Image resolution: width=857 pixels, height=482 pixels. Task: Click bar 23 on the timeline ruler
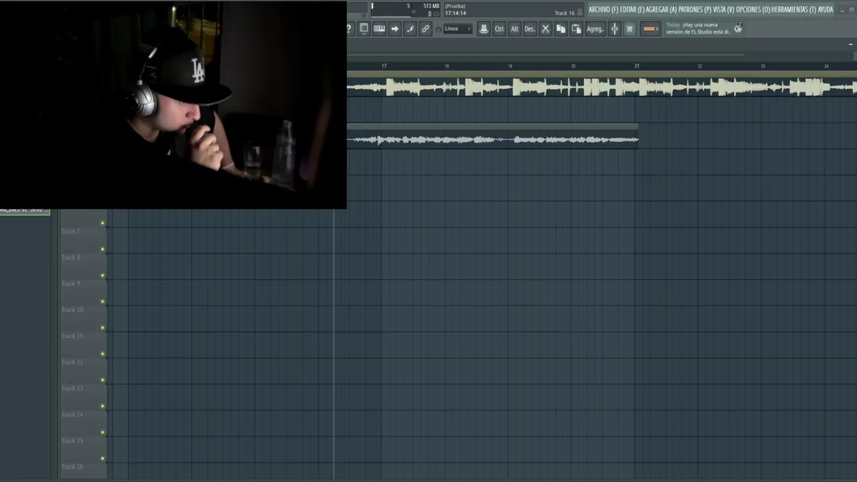coord(763,66)
